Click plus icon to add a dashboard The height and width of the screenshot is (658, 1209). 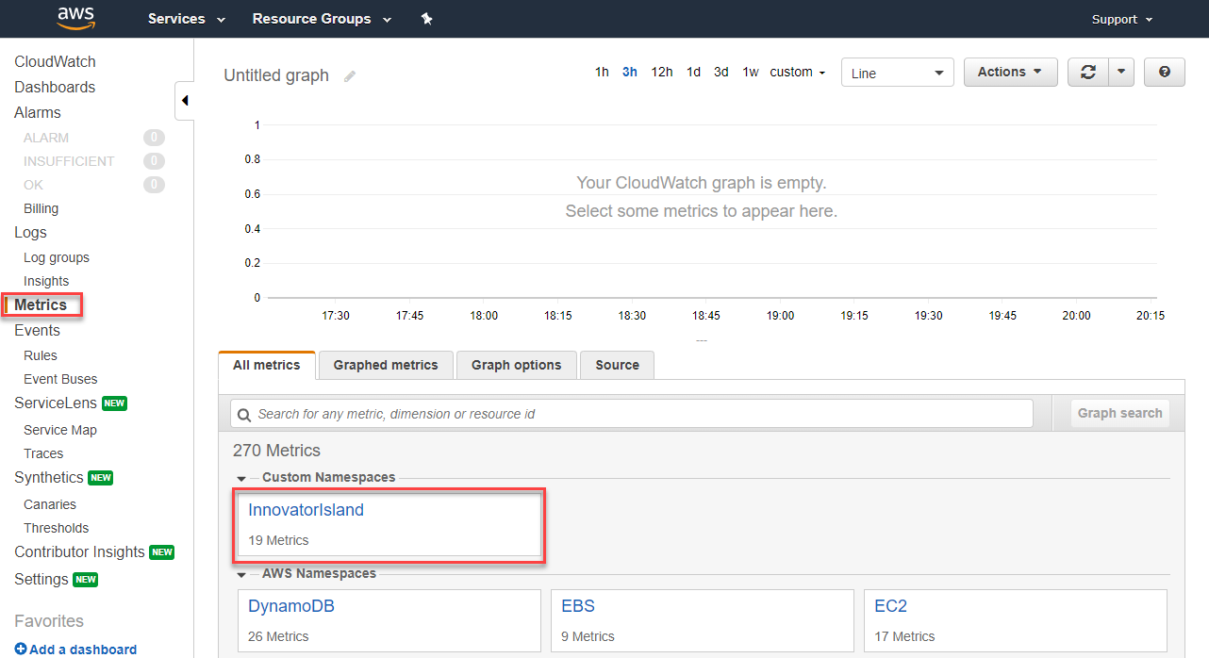[x=21, y=650]
